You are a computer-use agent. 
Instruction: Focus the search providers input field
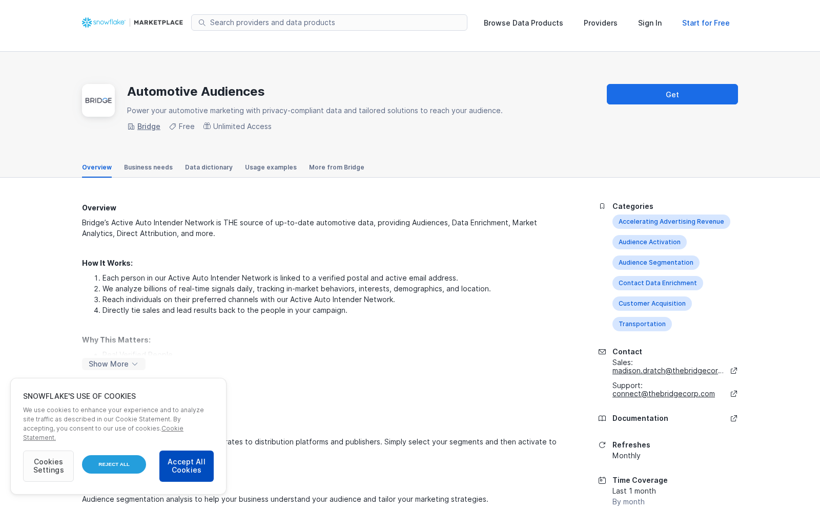[x=329, y=23]
